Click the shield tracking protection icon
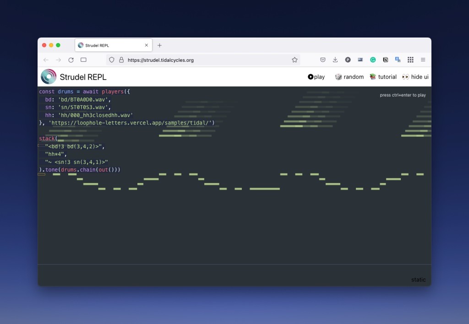469x324 pixels. coord(112,60)
